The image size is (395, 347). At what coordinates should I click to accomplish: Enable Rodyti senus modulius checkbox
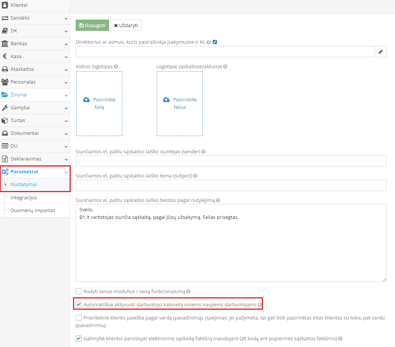pyautogui.click(x=79, y=291)
